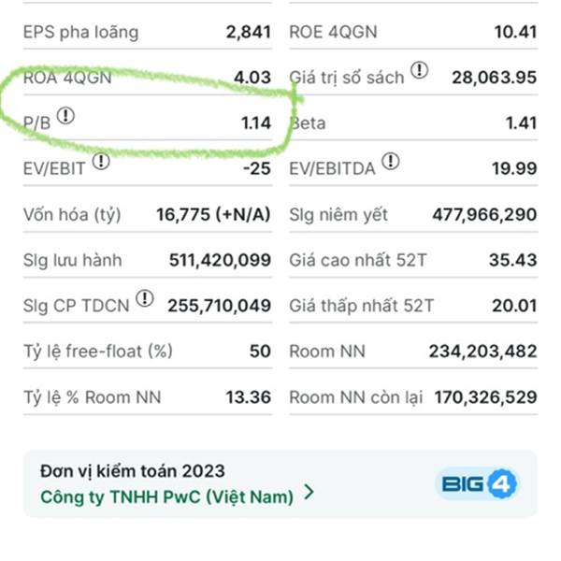Select the Slg niêm yết value
Viewport: 561px width, 561px height.
[484, 215]
